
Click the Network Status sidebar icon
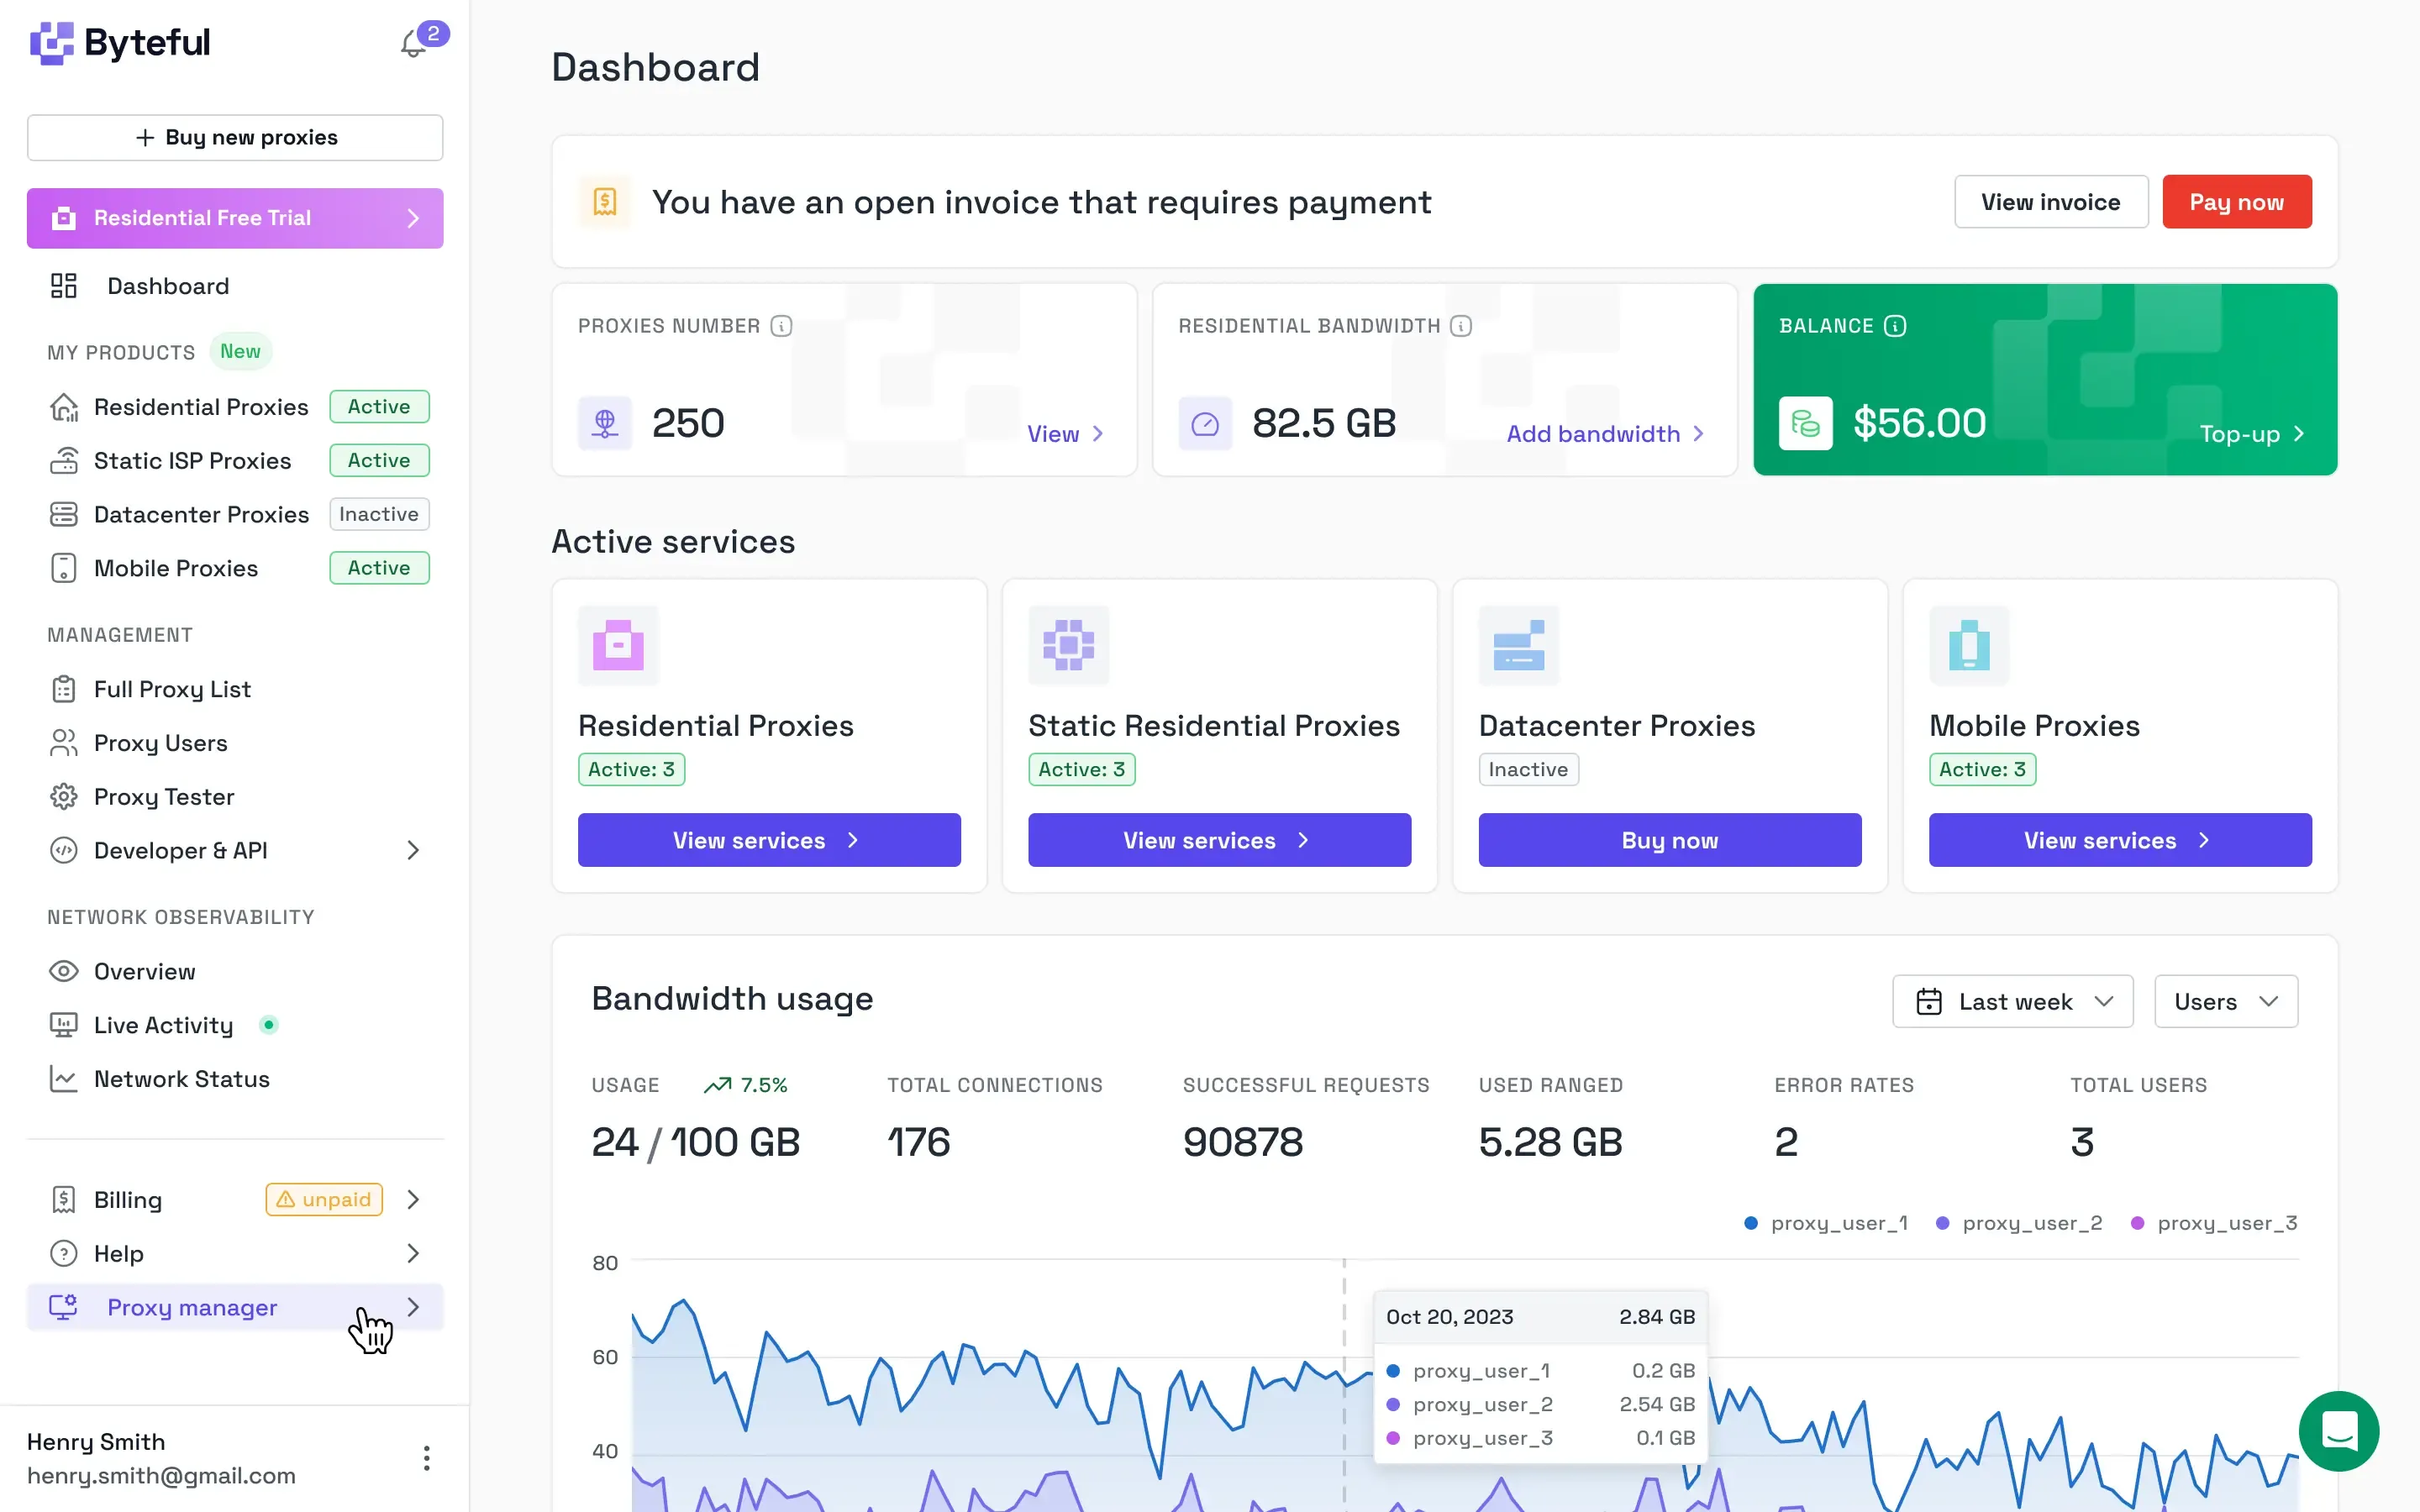click(63, 1078)
